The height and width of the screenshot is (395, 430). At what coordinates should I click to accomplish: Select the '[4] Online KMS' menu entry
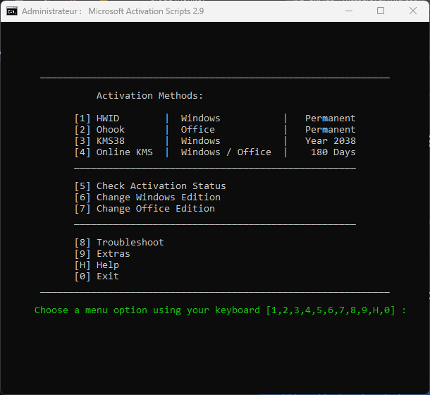[x=113, y=152]
